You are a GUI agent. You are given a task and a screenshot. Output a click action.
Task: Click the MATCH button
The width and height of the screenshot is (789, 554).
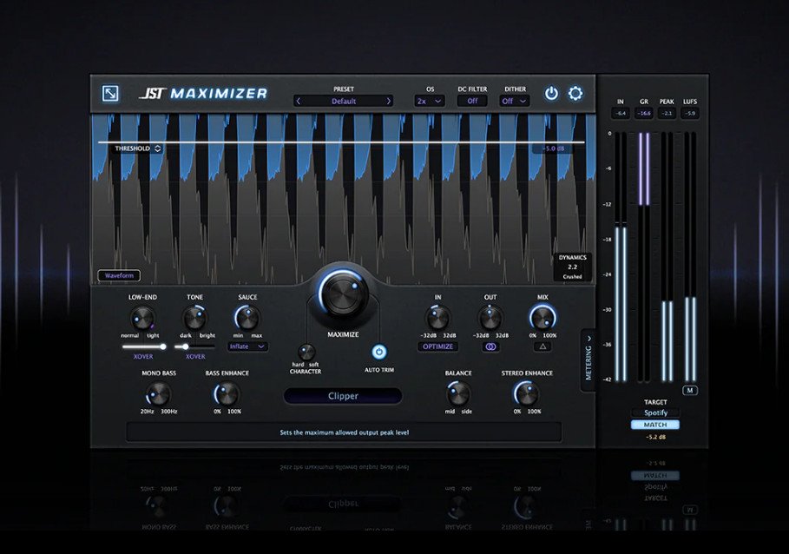[x=655, y=425]
